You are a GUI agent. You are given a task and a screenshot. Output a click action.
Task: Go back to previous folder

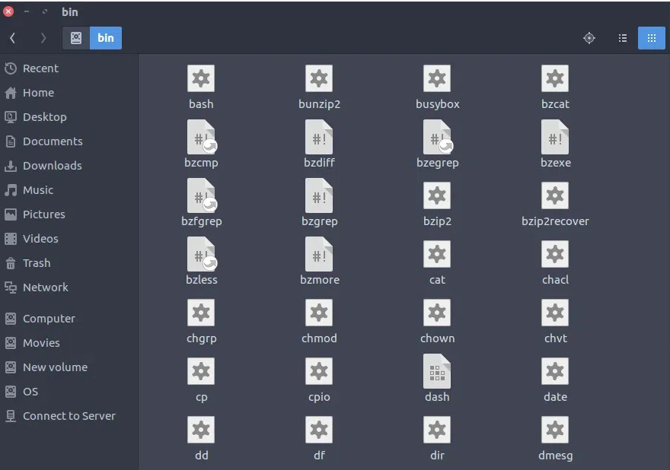[x=13, y=38]
